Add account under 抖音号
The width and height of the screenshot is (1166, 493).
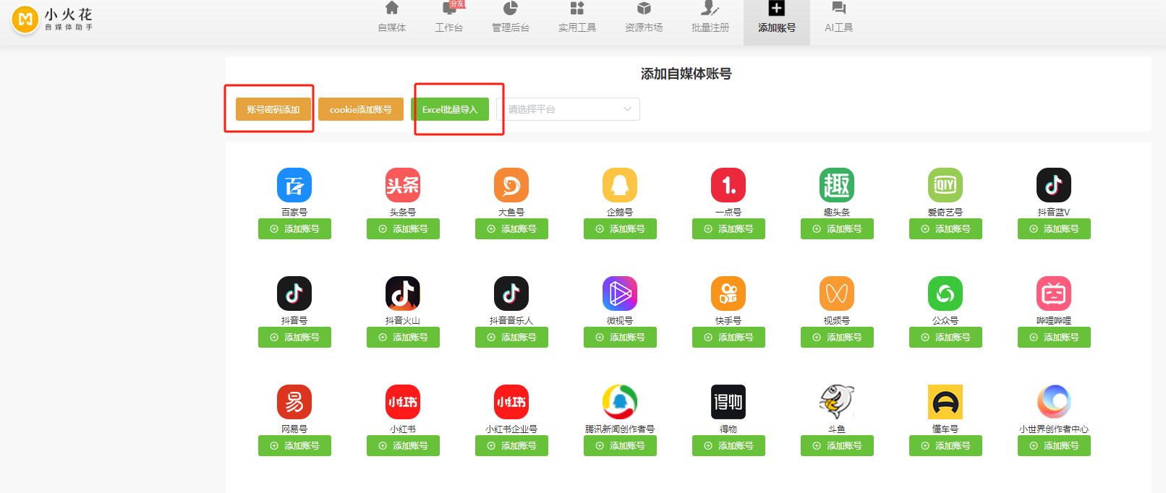pos(294,337)
